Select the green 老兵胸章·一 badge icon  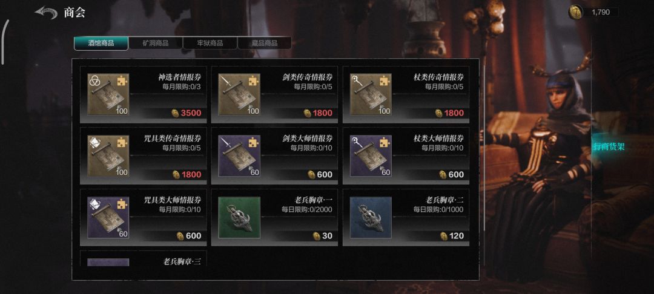tap(239, 217)
